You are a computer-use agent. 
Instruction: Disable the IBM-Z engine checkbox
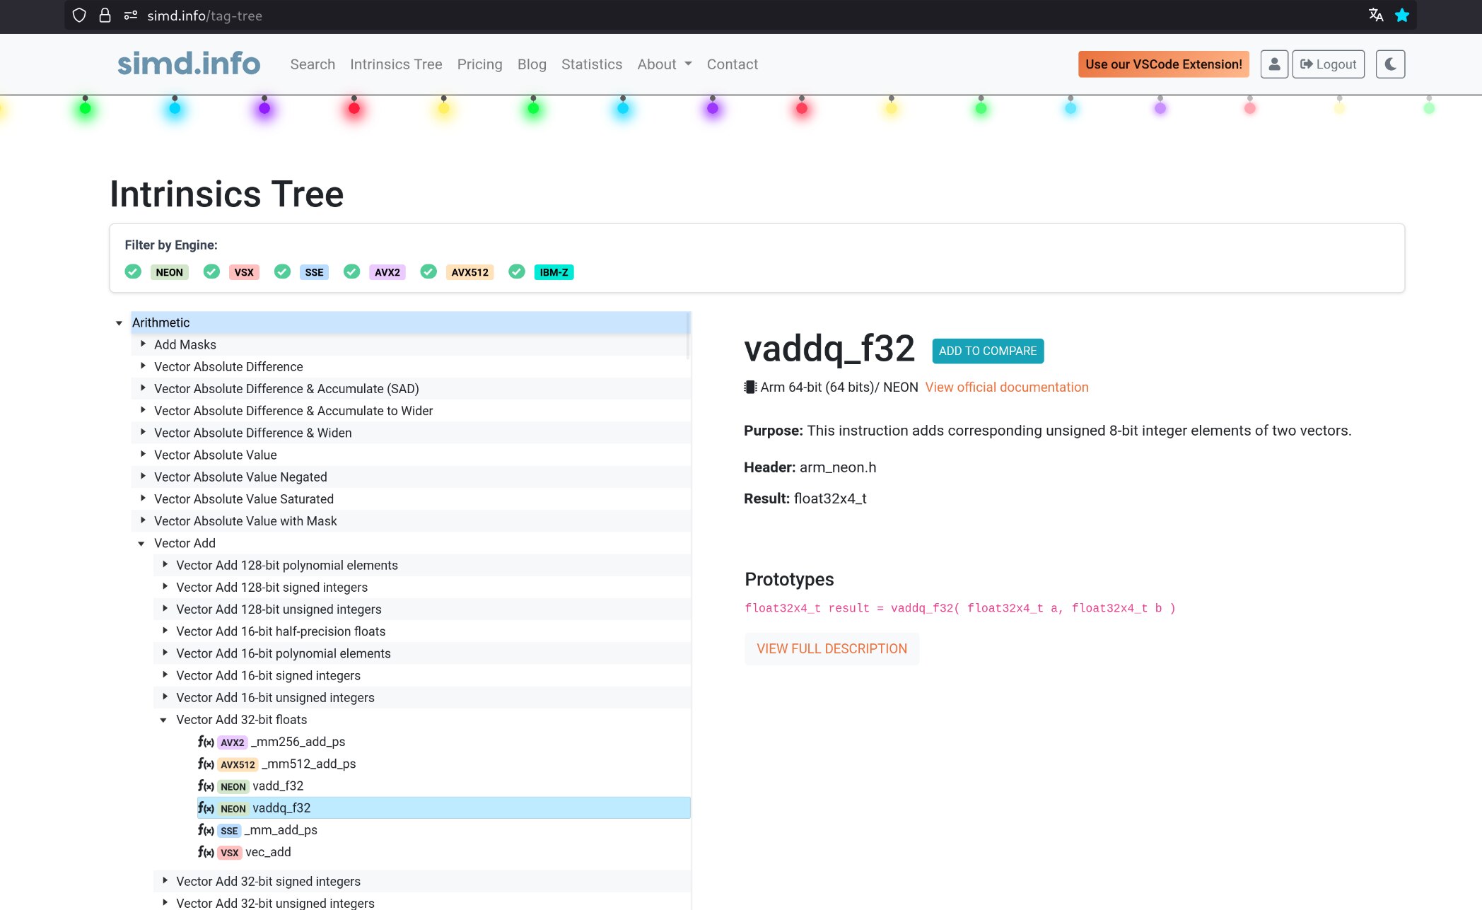point(517,272)
